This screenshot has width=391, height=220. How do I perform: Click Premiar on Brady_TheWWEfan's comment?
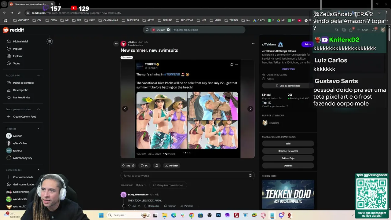tap(170, 206)
